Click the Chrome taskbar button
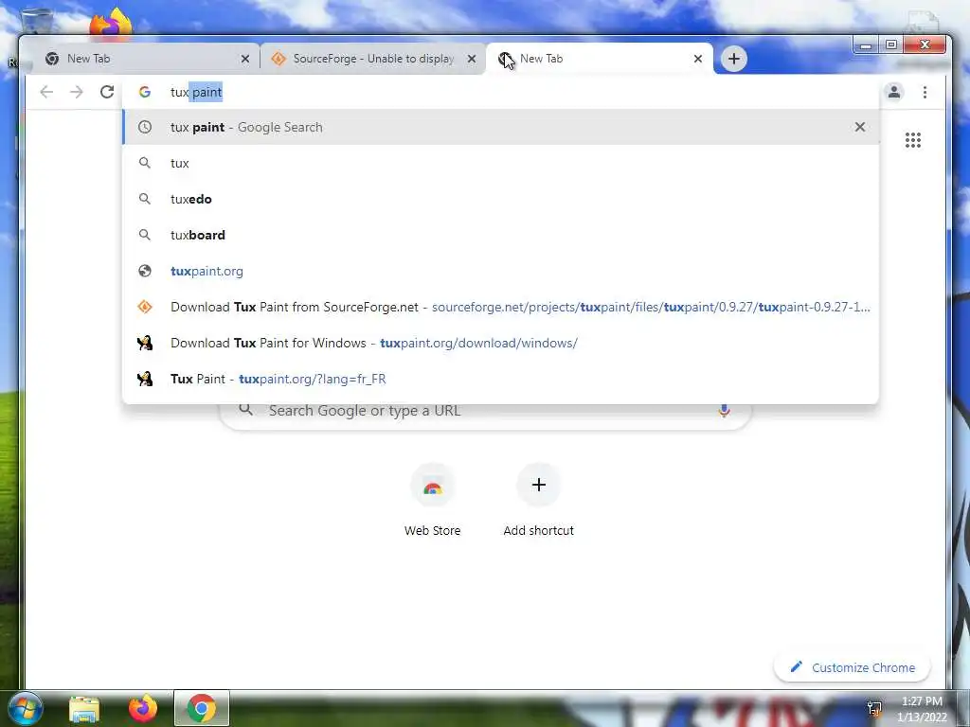This screenshot has width=970, height=727. [202, 708]
